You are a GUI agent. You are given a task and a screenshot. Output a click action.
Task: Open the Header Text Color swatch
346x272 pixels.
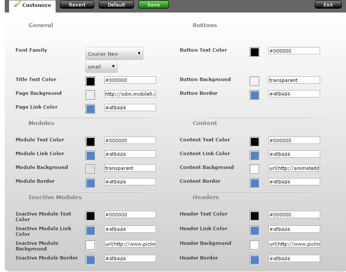pyautogui.click(x=255, y=216)
